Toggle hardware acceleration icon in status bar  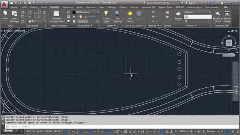point(227,131)
